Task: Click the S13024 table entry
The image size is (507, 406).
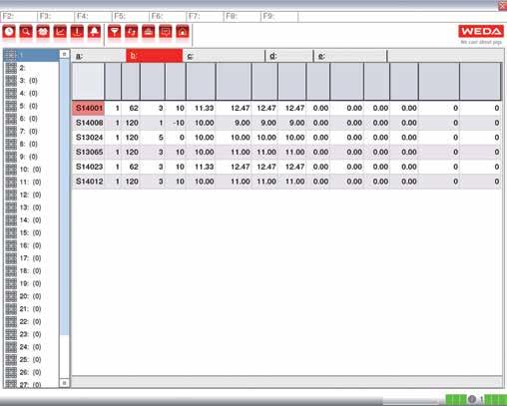Action: [89, 138]
